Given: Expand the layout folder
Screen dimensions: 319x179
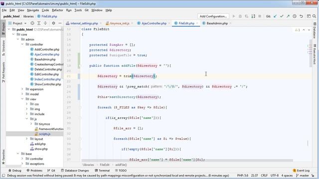Looking at the screenshot, I should (x=27, y=139).
